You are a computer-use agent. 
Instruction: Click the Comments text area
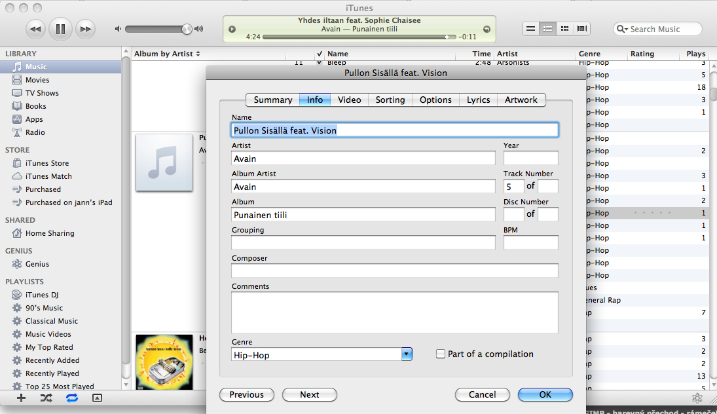tap(395, 312)
